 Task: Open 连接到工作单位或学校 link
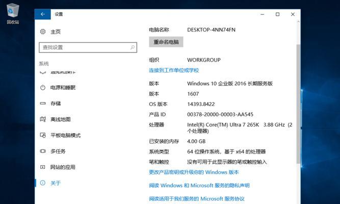click(174, 70)
